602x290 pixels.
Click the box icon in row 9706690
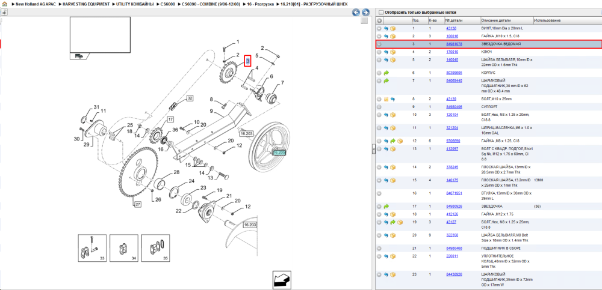(x=400, y=141)
